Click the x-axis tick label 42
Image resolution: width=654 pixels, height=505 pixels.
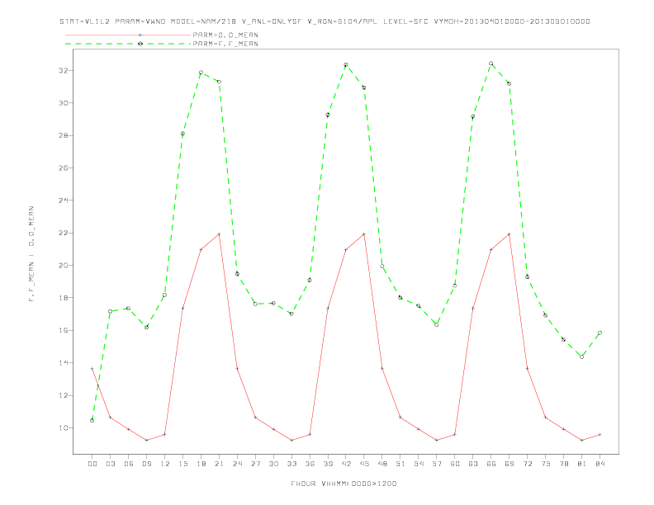point(346,464)
